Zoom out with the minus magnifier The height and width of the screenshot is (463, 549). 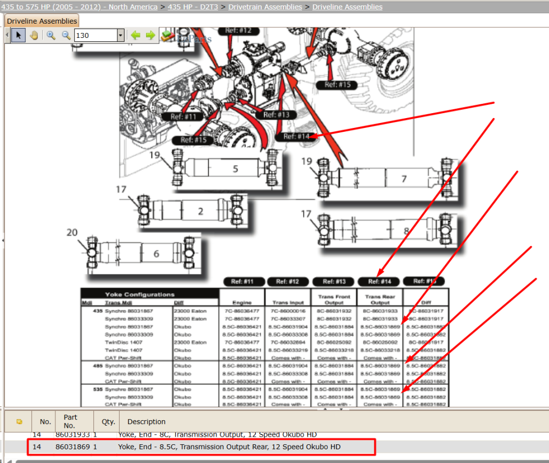[x=66, y=35]
